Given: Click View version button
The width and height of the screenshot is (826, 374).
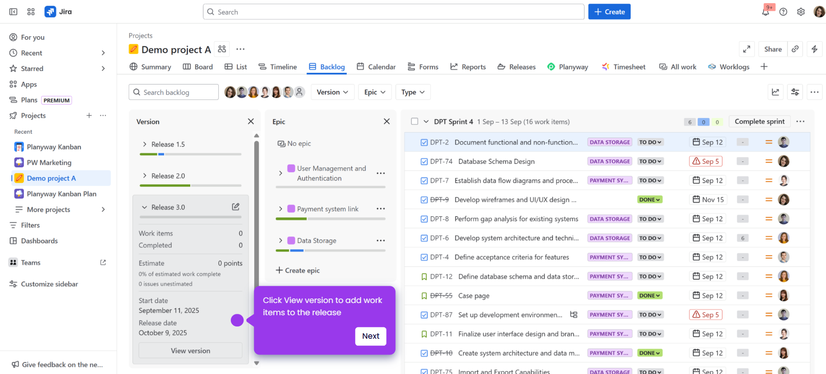Looking at the screenshot, I should (x=190, y=350).
